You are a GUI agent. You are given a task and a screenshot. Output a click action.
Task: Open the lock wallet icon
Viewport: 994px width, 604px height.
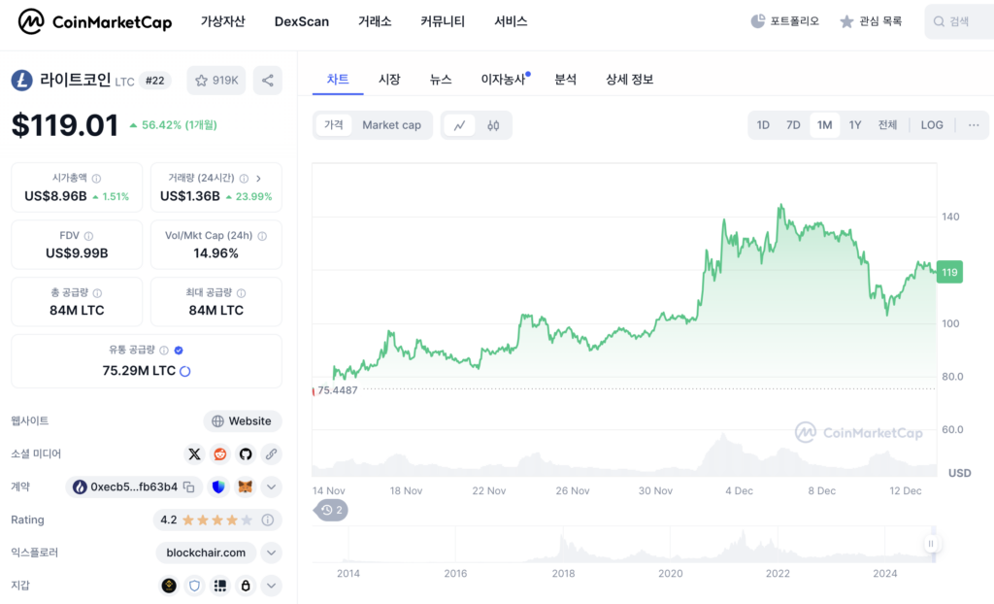click(x=246, y=586)
